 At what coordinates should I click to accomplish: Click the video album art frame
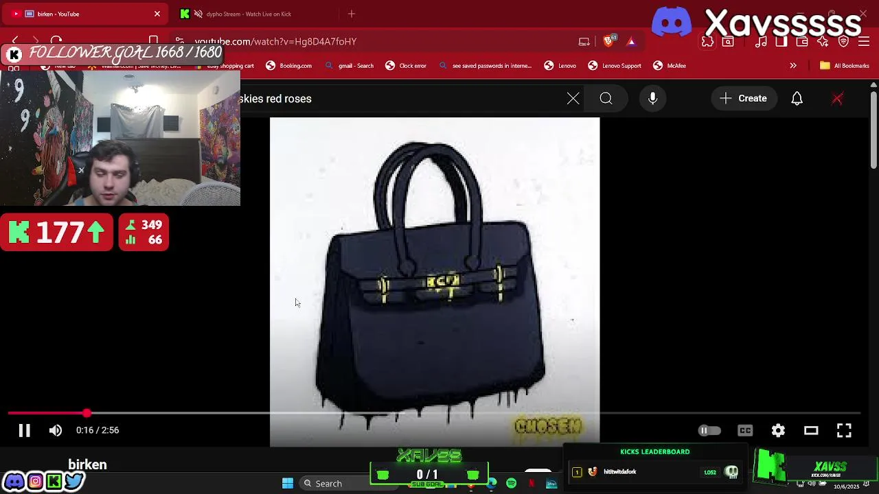tap(435, 282)
